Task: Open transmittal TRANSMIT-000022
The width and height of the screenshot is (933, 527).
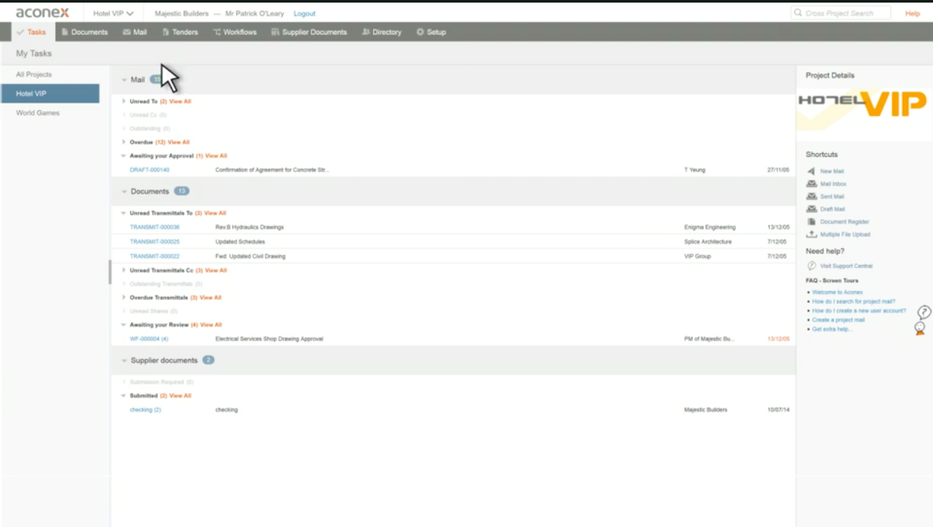Action: [x=155, y=256]
